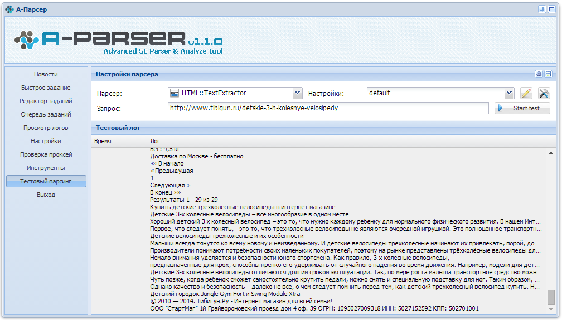Click log line '« Предыдущая'
This screenshot has width=562, height=320.
[x=172, y=171]
